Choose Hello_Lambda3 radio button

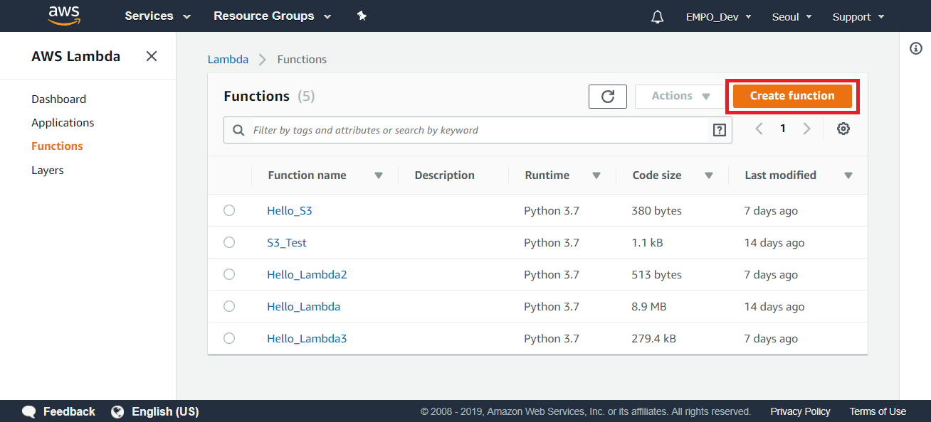point(229,338)
